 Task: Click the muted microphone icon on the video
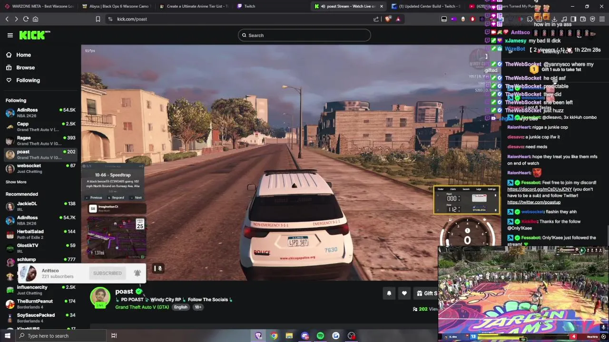pos(159,268)
